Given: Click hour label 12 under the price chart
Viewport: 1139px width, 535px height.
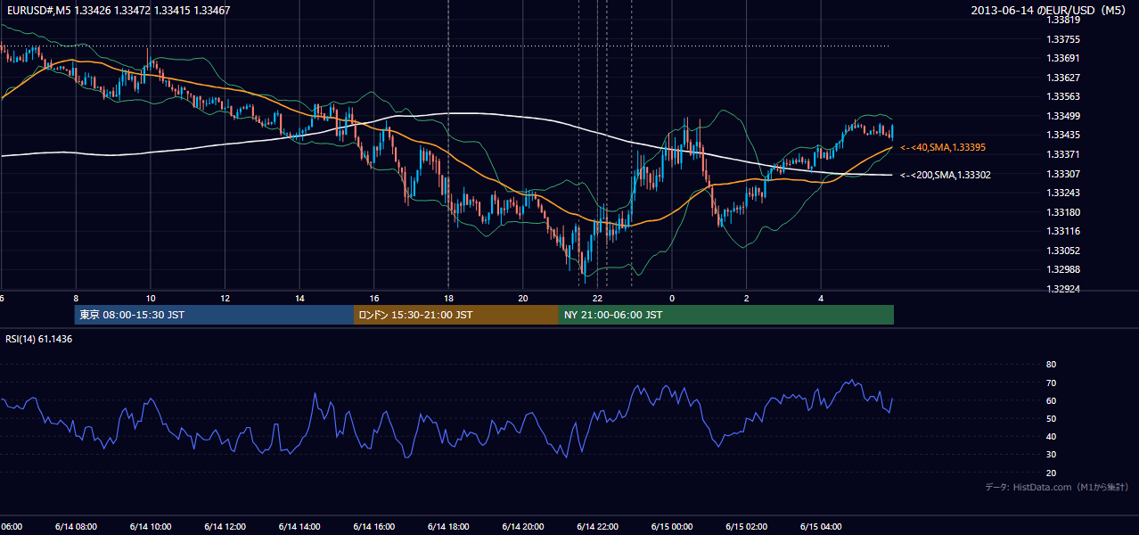Looking at the screenshot, I should coord(225,298).
